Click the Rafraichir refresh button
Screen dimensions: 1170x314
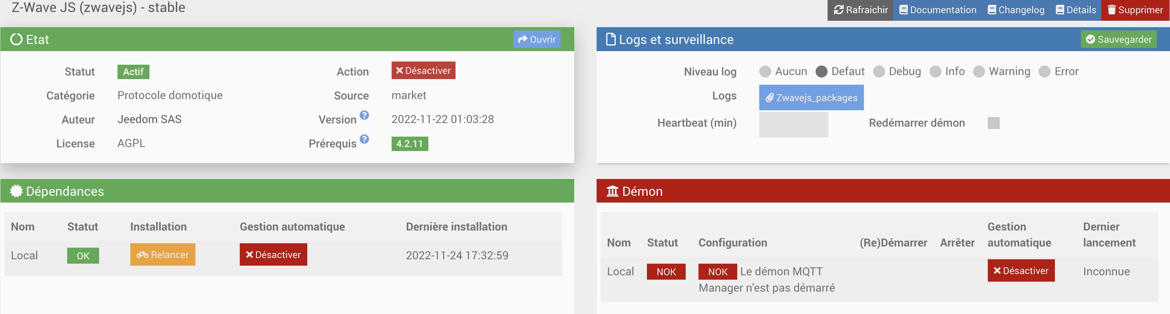(x=860, y=10)
